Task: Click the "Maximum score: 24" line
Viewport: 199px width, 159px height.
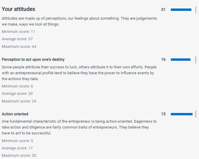Action: pos(19,101)
